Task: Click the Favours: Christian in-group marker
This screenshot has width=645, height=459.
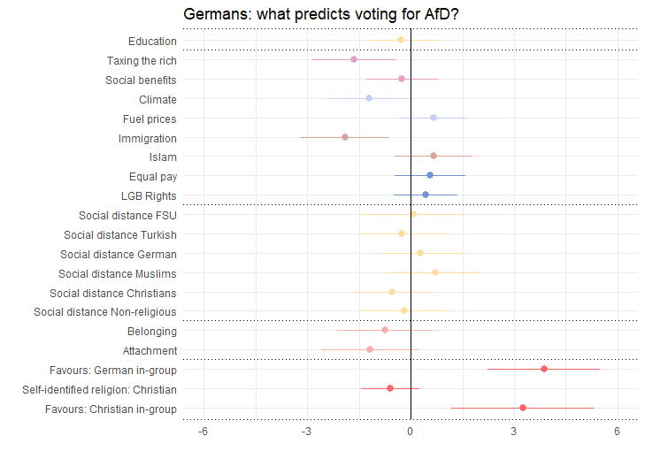Action: pyautogui.click(x=523, y=408)
